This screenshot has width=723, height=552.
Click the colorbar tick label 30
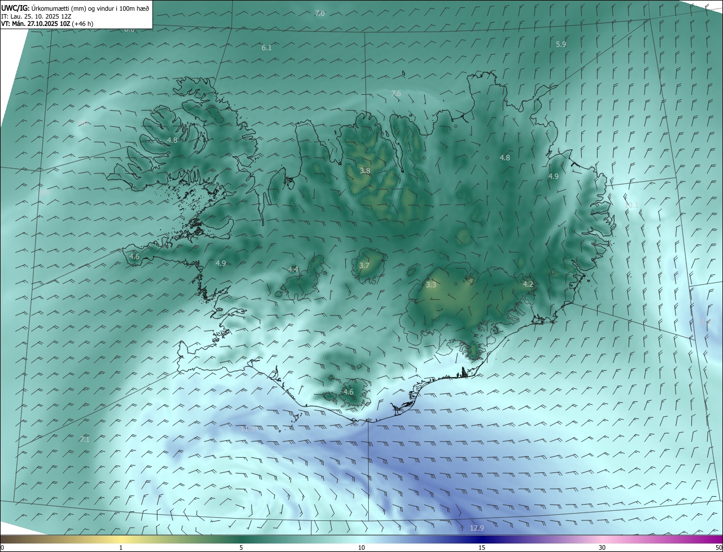[602, 548]
